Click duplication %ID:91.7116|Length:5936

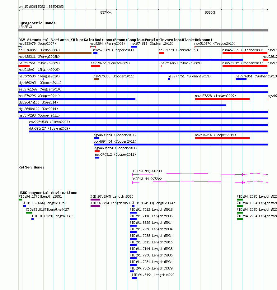151,216
